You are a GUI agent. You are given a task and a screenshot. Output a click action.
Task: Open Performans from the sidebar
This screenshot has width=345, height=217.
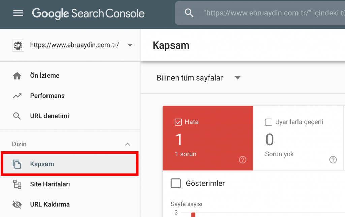[47, 96]
